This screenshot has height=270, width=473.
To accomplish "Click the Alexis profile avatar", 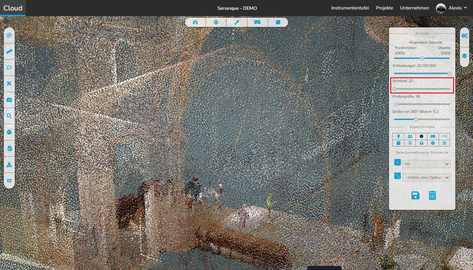I will coord(441,8).
